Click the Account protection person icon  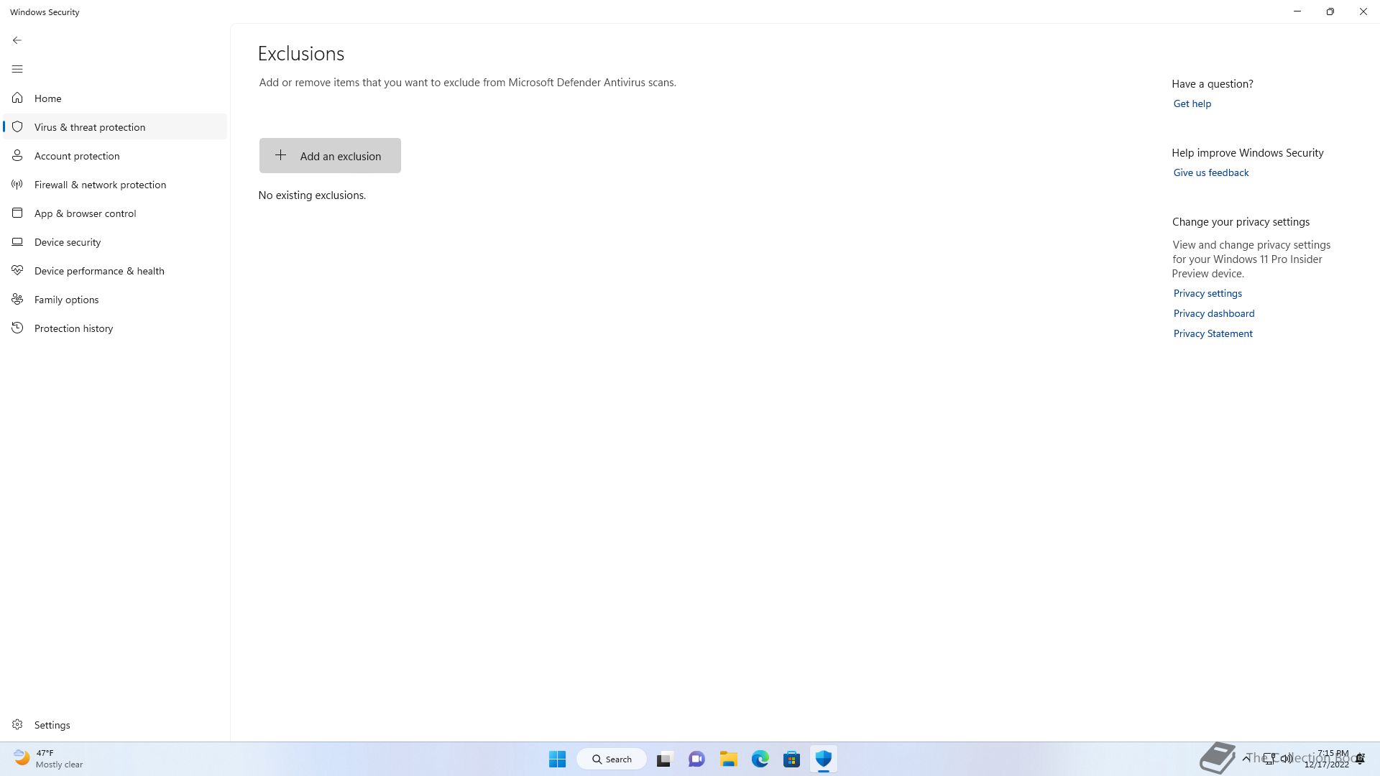click(17, 155)
